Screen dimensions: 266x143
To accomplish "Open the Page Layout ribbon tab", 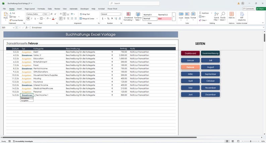I will 29,9.
